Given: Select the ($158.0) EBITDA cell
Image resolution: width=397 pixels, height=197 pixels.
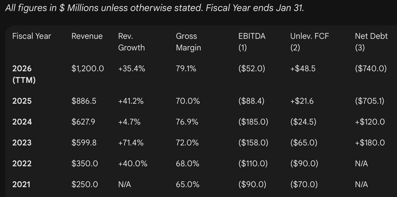Looking at the screenshot, I should [x=253, y=143].
